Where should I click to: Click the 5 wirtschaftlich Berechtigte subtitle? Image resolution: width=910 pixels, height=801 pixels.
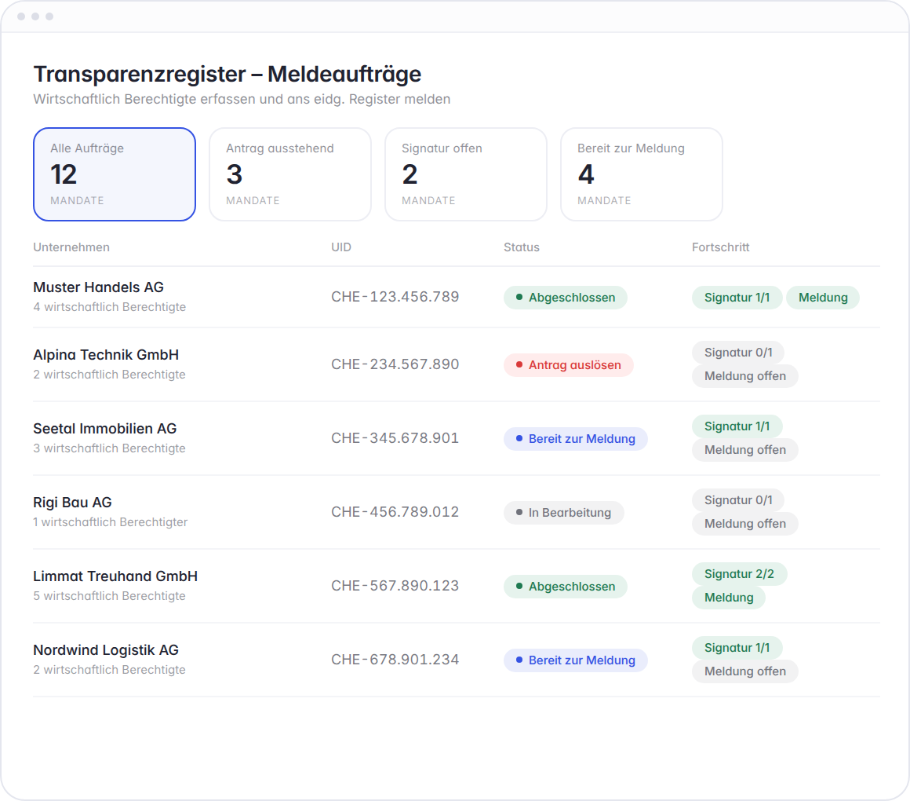pos(110,596)
